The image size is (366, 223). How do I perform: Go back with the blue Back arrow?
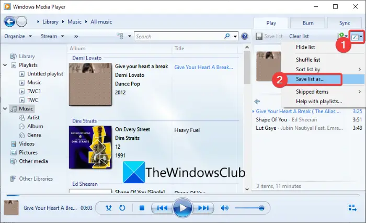[x=9, y=22]
